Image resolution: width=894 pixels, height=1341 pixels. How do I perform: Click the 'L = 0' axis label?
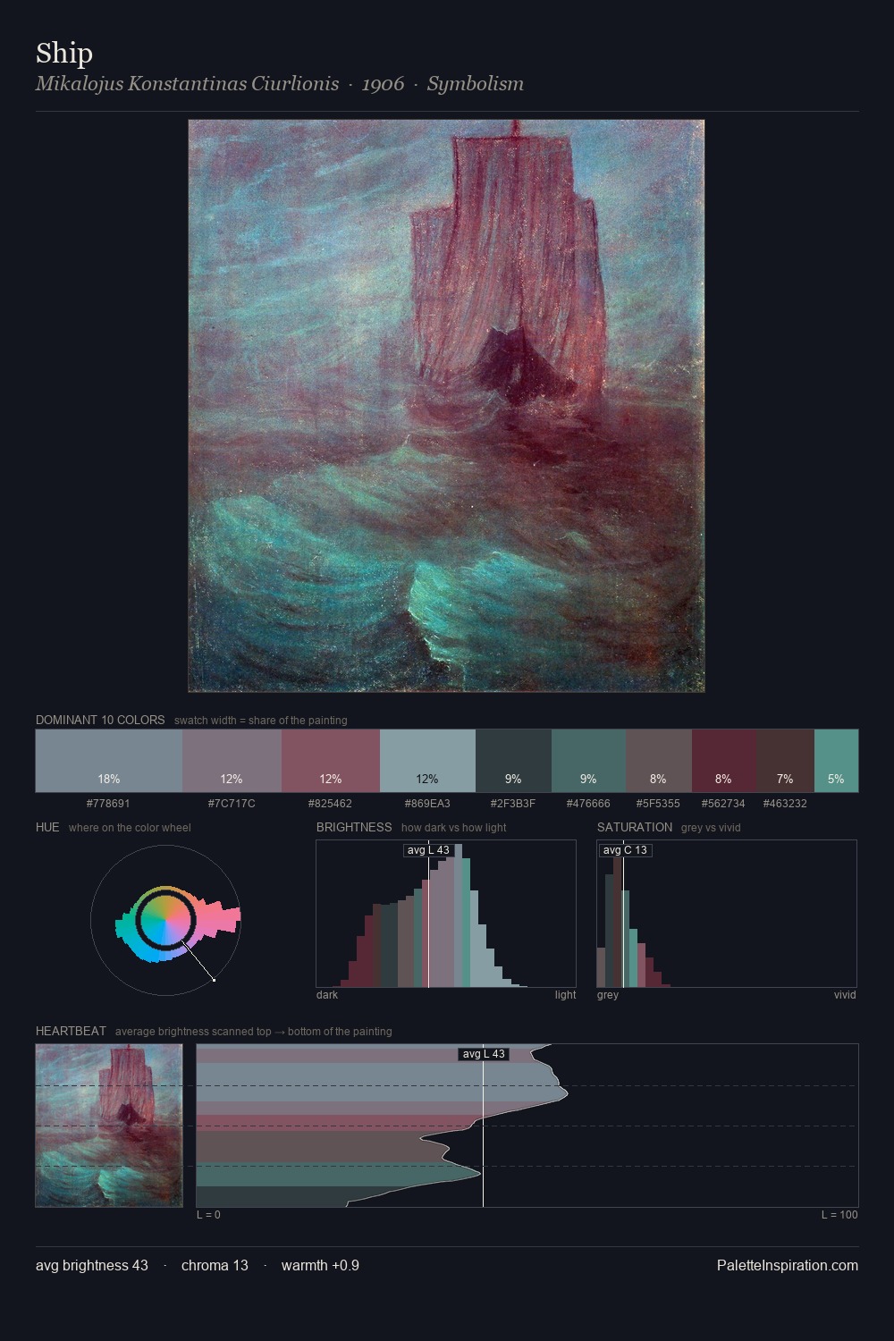(208, 1215)
